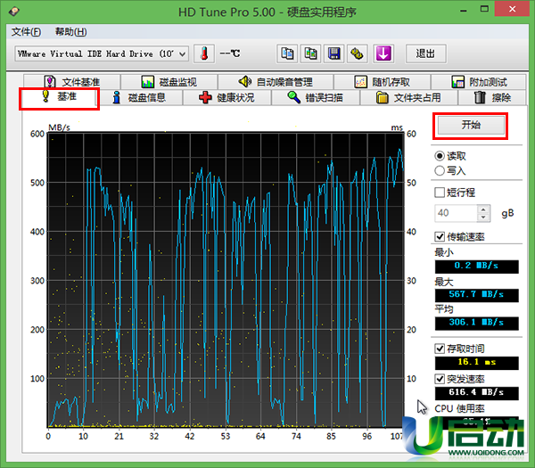Start the benchmark with 开始 button
Screen dimensions: 535x468
pyautogui.click(x=471, y=125)
